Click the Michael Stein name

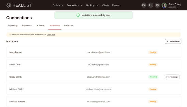[16, 89]
